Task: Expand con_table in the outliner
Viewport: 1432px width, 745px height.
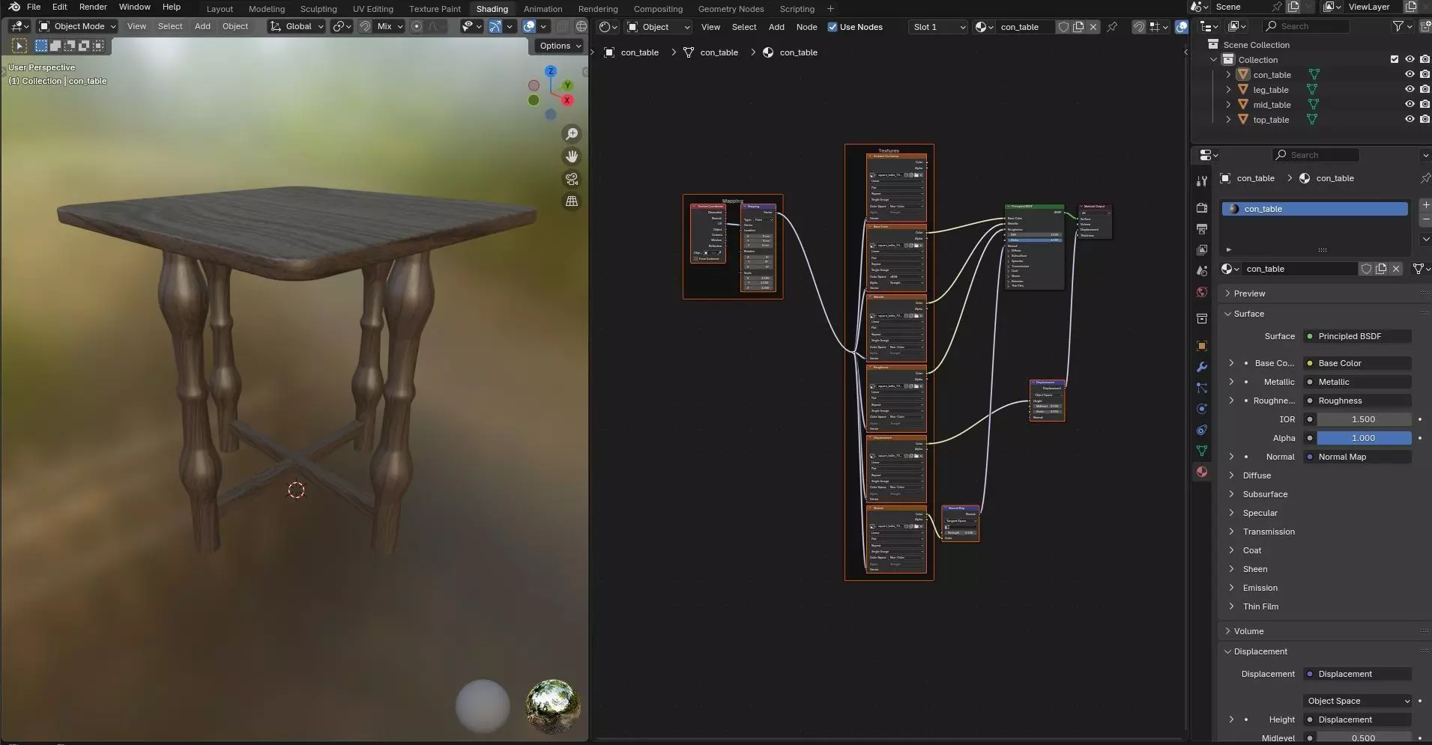Action: 1228,74
